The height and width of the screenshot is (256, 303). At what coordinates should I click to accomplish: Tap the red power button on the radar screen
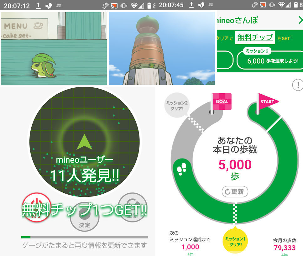tap(37, 207)
